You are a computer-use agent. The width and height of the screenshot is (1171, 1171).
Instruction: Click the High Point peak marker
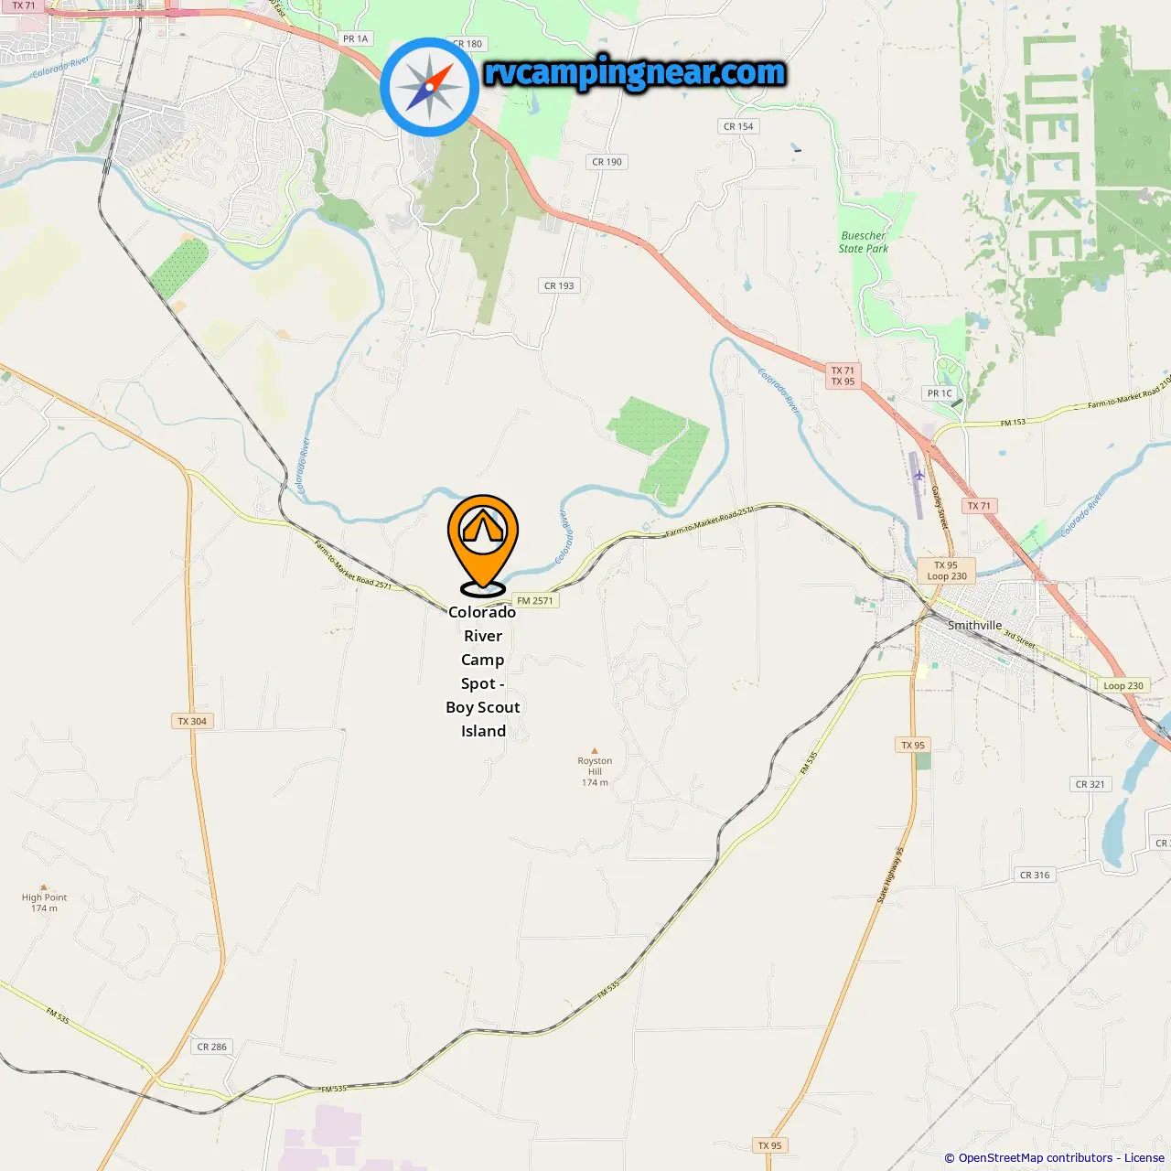click(x=43, y=887)
